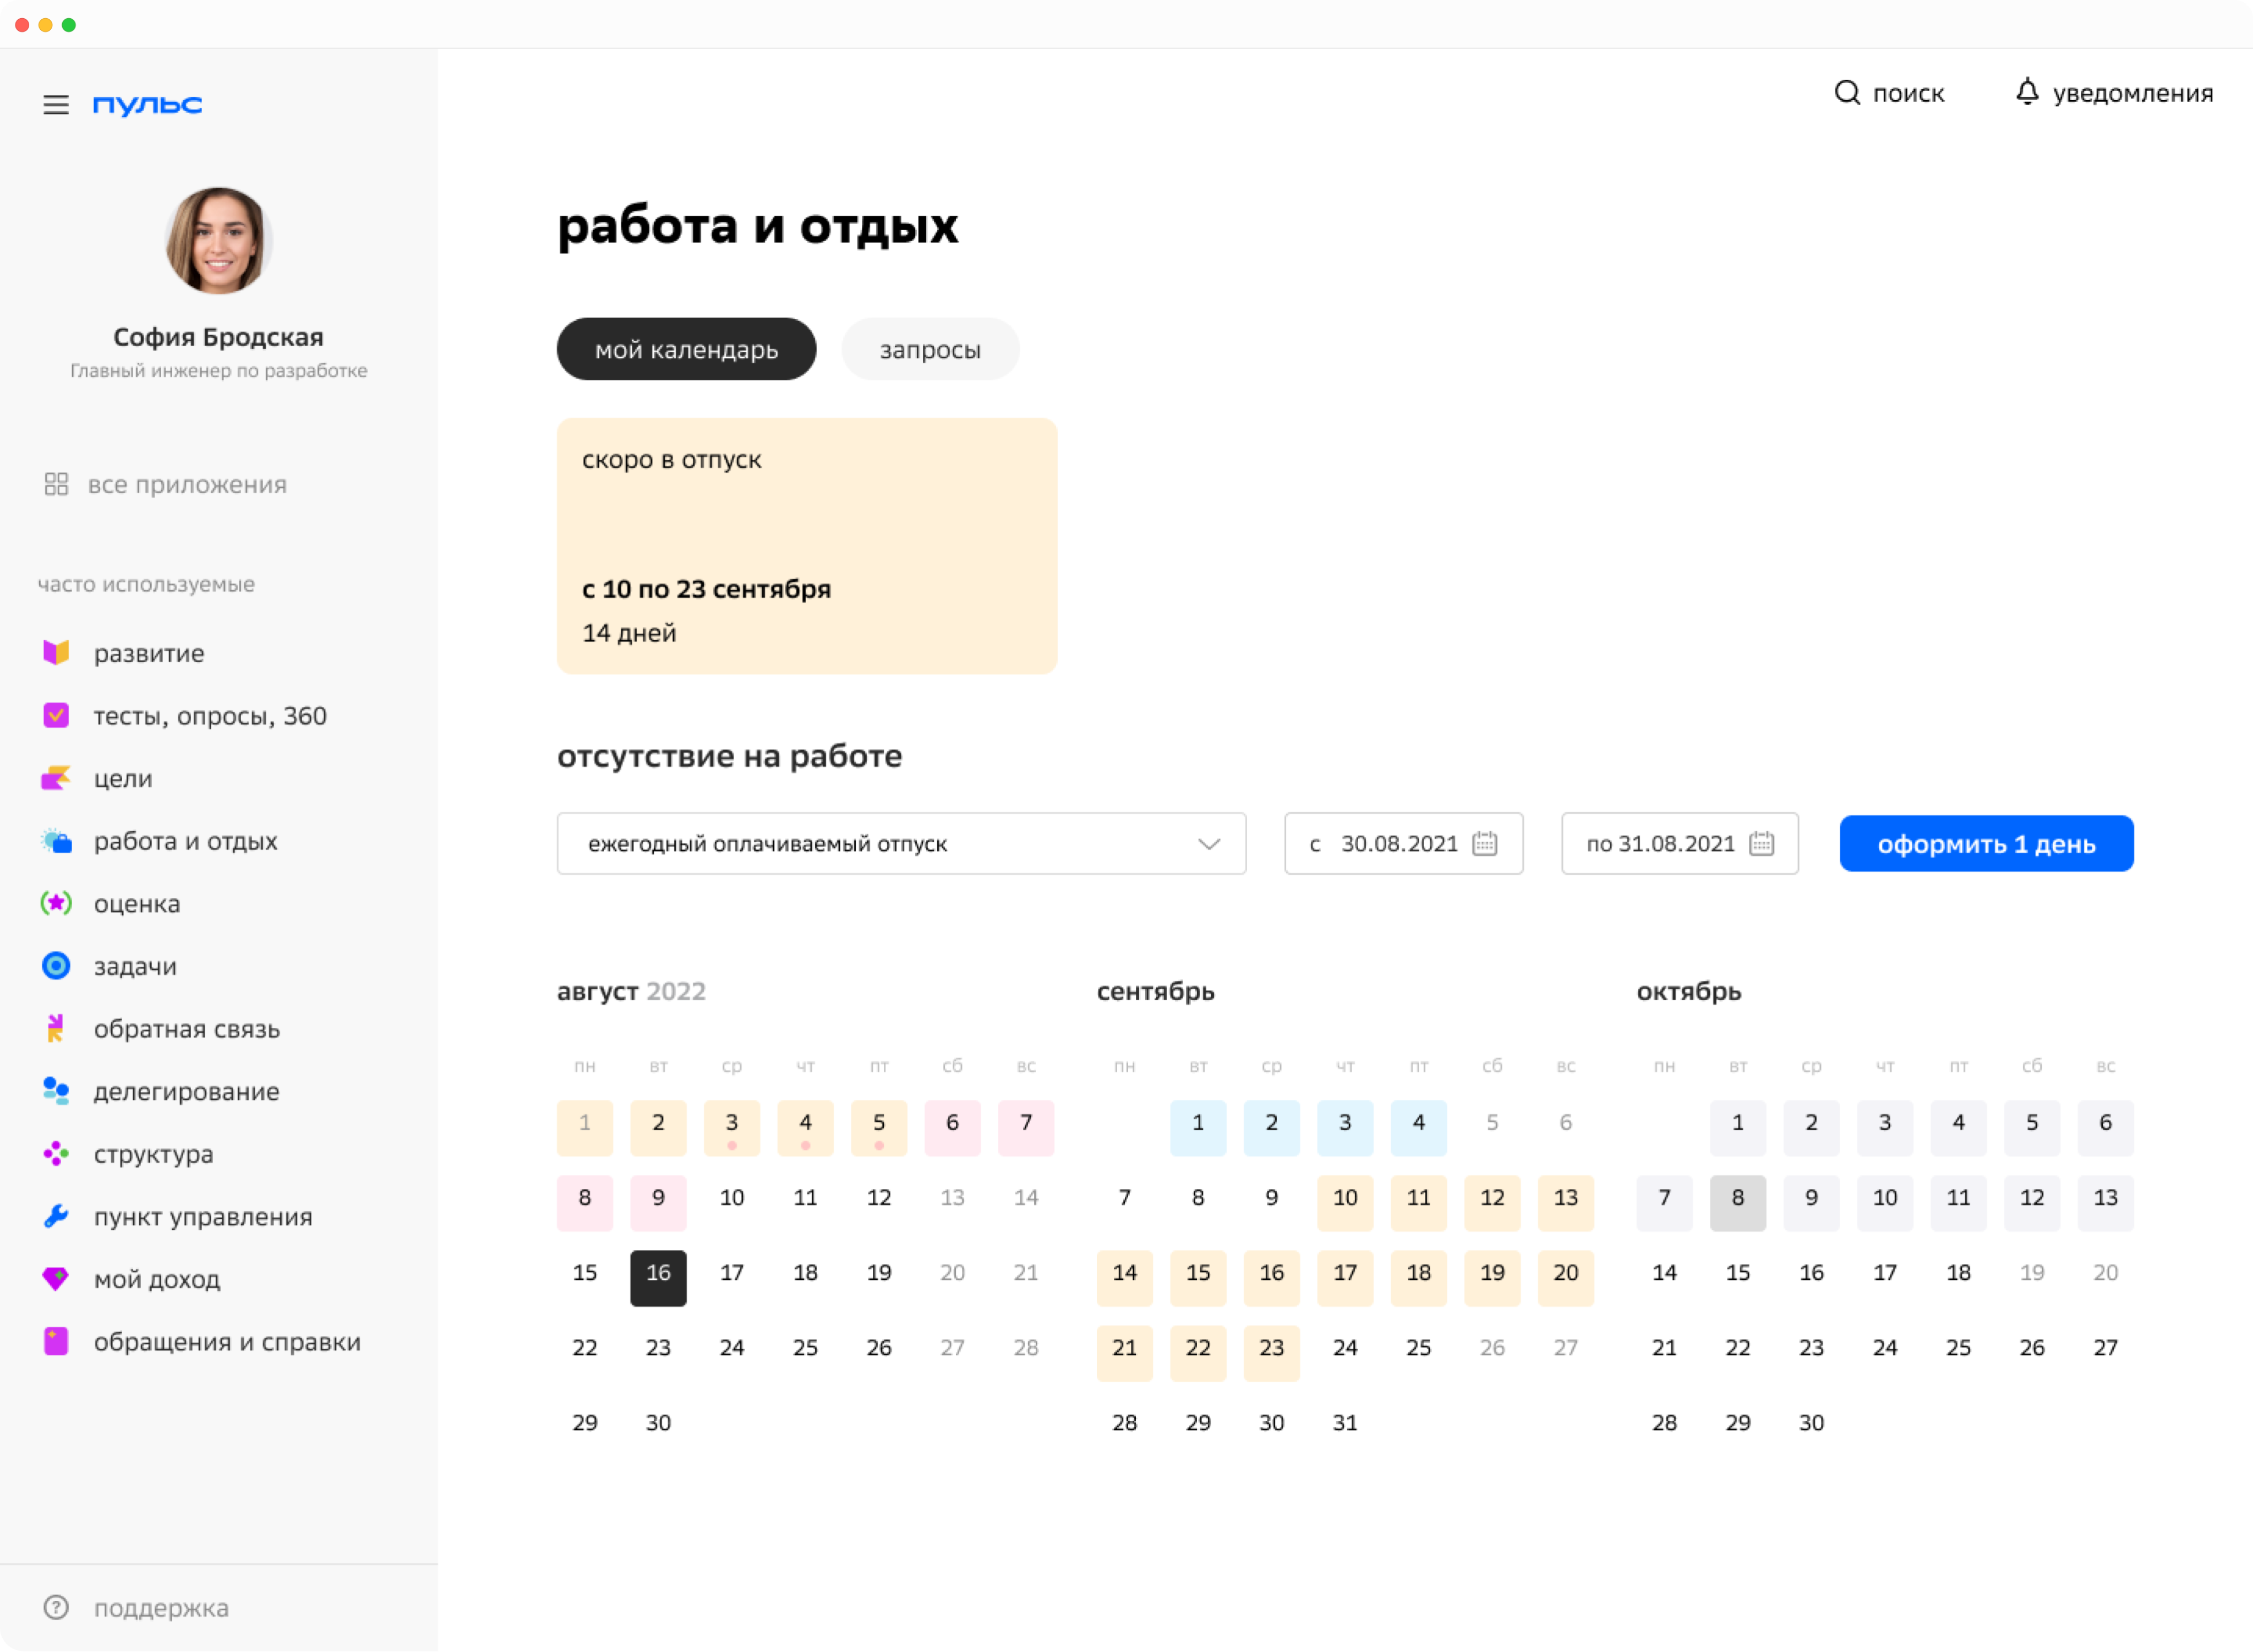Open мой доход section
The width and height of the screenshot is (2253, 1652).
coord(157,1279)
